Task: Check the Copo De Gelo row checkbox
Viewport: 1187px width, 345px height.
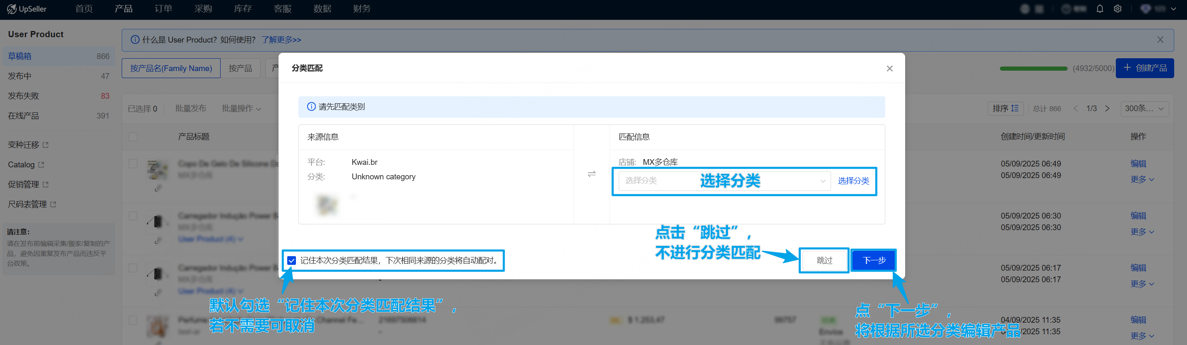Action: tap(133, 164)
